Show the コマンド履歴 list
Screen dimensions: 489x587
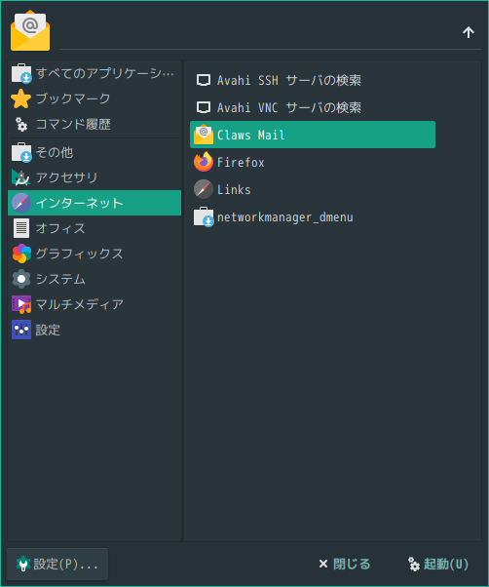click(94, 124)
